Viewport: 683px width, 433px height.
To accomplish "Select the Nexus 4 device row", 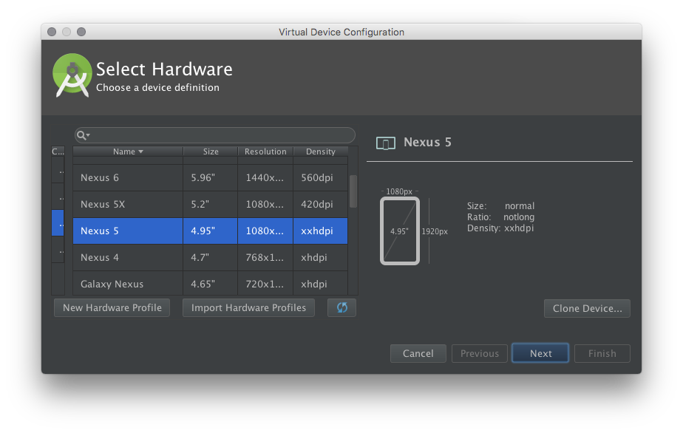I will (x=210, y=257).
